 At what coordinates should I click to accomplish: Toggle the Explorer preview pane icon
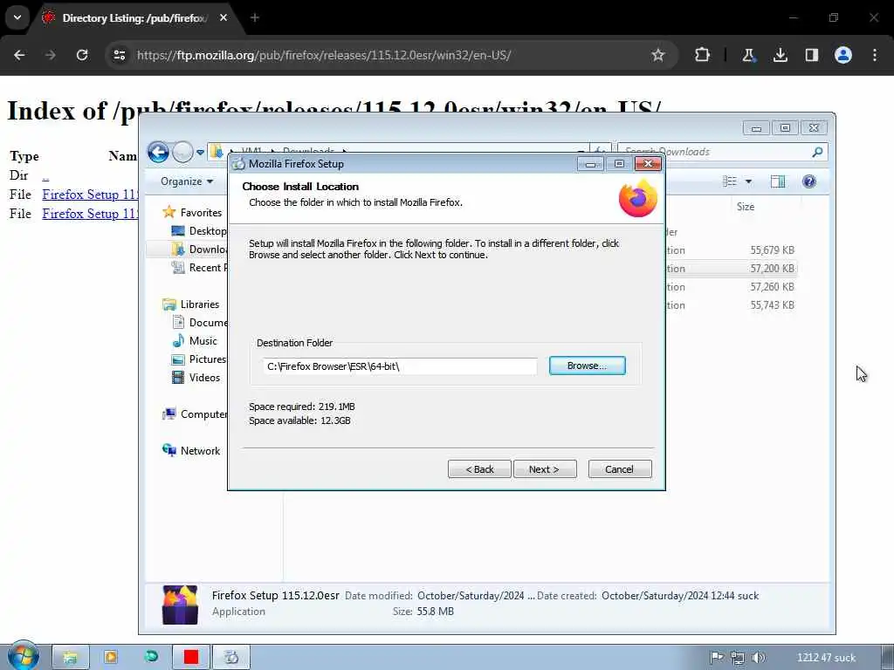coord(778,181)
